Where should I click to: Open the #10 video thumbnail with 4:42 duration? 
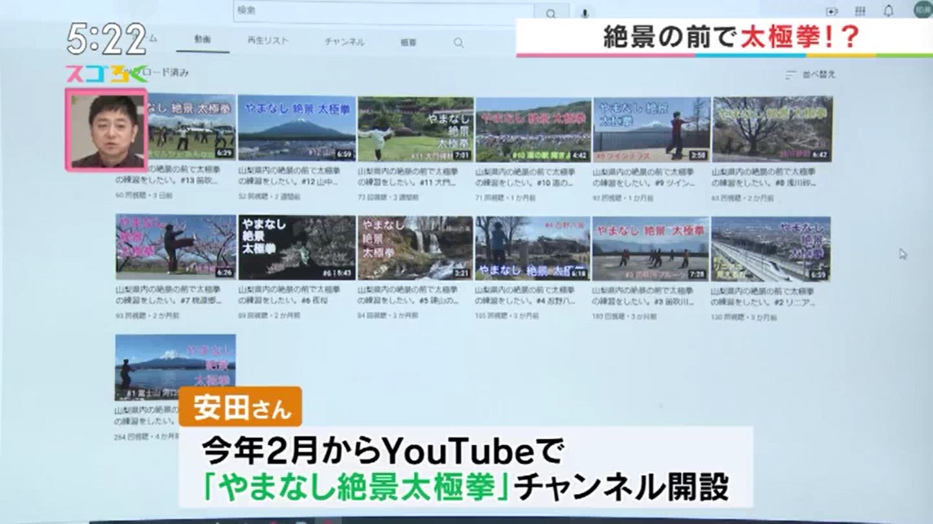coord(533,129)
